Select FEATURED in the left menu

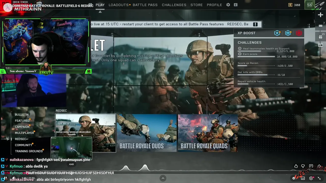22,121
